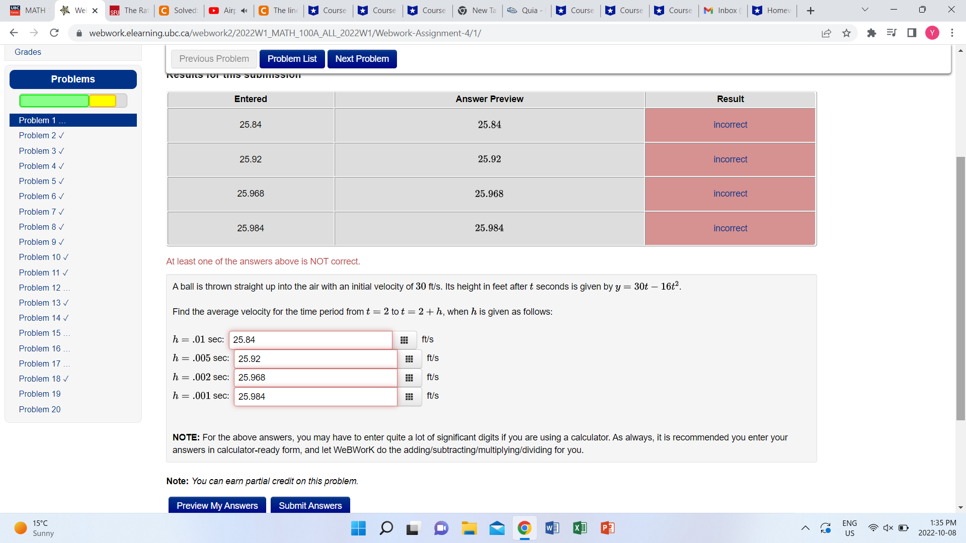Open the Chrome options three-dot menu
966x543 pixels.
pos(952,33)
